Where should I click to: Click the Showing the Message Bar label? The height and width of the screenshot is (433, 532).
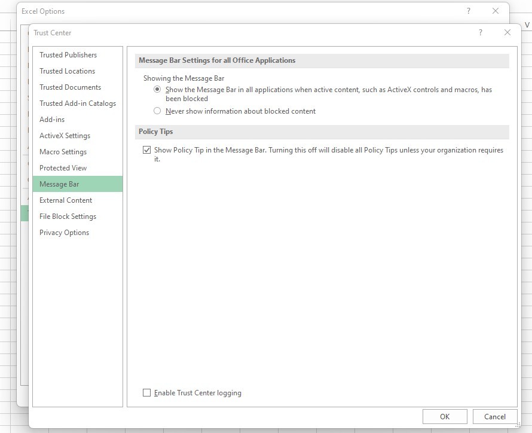(x=184, y=78)
